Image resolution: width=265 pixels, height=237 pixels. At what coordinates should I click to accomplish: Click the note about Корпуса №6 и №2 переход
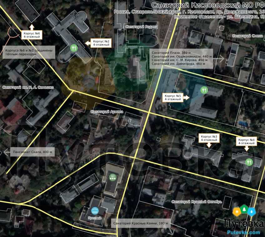[x=29, y=52]
